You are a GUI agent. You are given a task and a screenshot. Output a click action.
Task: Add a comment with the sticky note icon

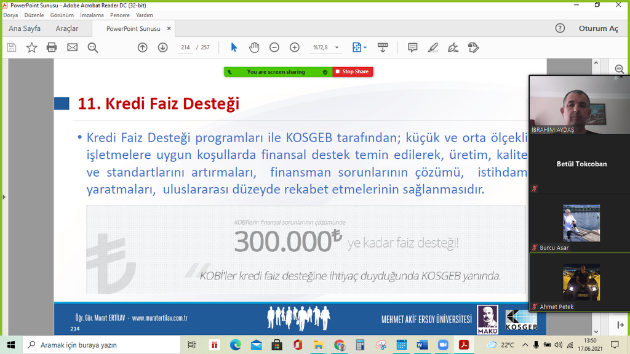(412, 47)
